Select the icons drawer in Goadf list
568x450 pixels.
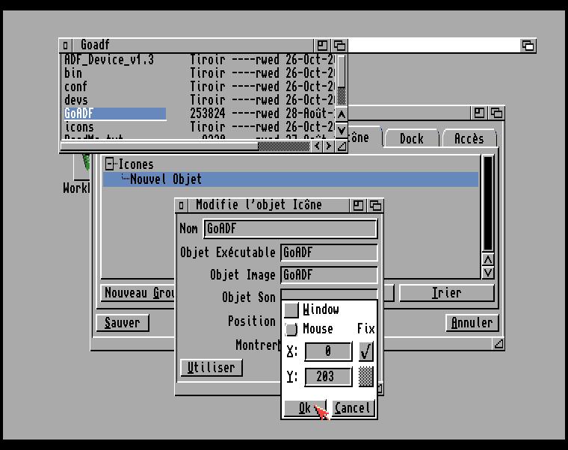(x=79, y=127)
